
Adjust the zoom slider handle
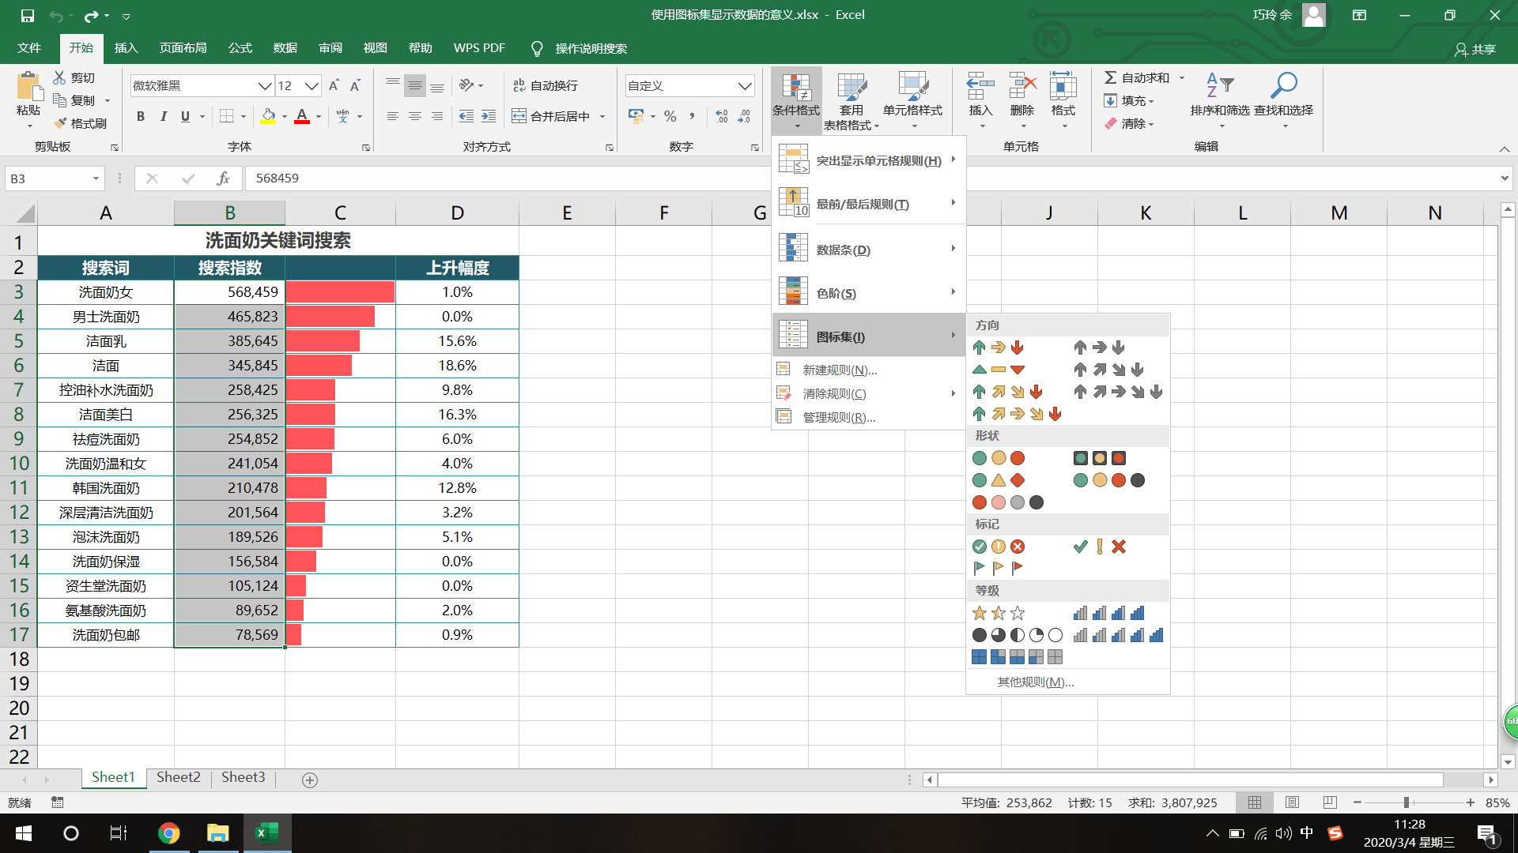(x=1407, y=802)
